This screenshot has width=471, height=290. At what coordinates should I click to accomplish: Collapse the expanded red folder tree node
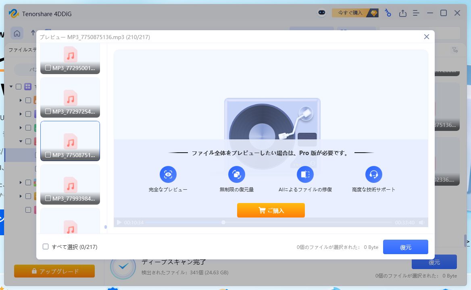21,141
